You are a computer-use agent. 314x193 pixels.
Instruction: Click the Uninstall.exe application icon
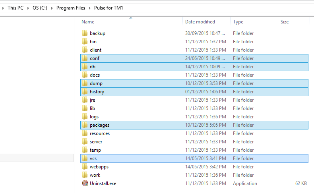click(85, 183)
